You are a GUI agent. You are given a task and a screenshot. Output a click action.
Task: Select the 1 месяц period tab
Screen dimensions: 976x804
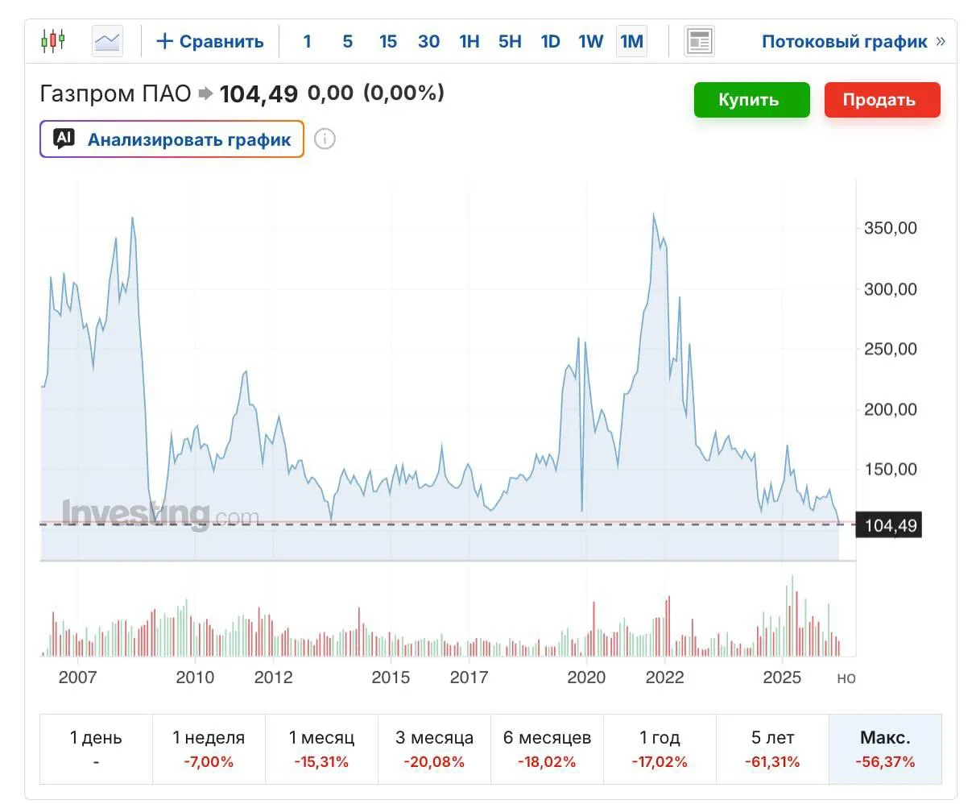321,748
